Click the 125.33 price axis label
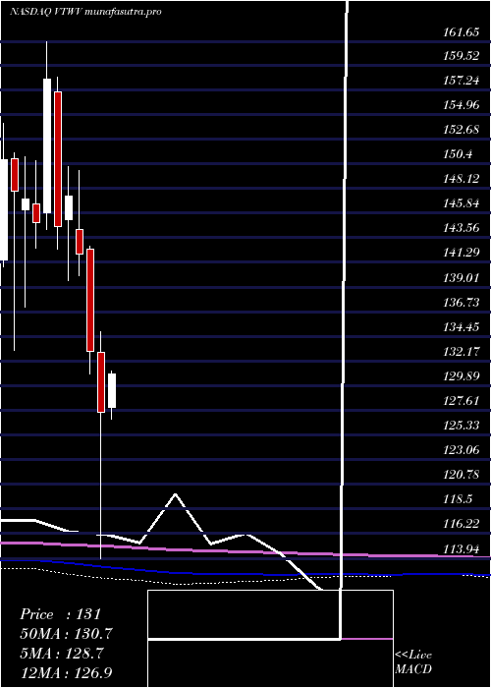 point(462,426)
